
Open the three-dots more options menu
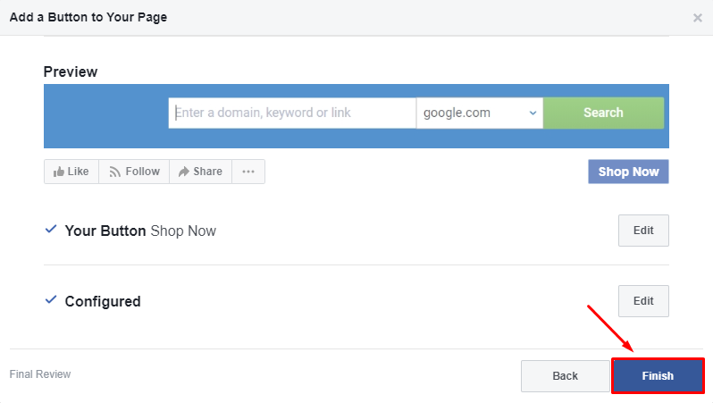(248, 172)
